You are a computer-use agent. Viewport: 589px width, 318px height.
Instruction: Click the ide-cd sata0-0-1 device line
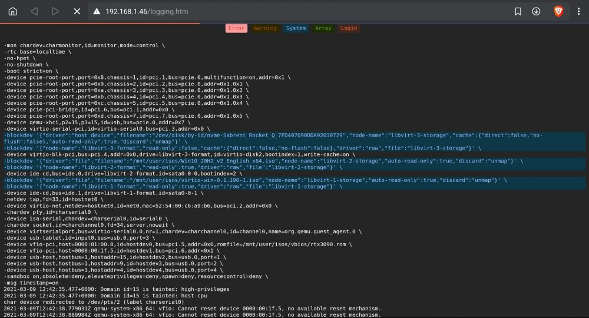104,193
